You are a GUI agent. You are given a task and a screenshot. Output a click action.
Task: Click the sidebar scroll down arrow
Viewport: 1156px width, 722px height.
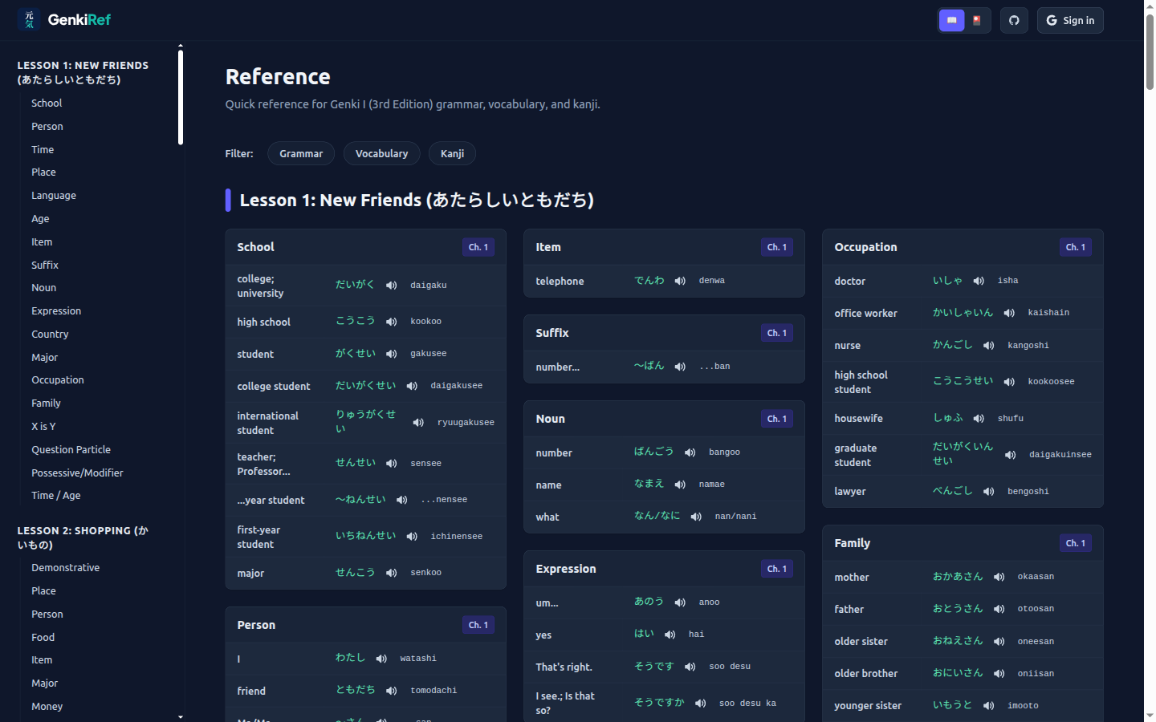point(181,717)
